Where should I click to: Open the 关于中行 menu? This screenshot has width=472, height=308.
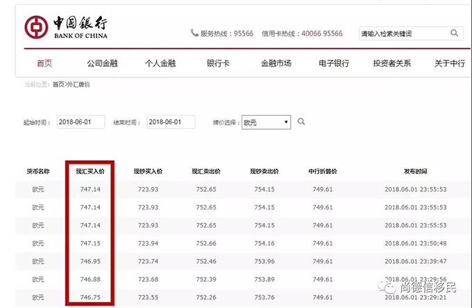pyautogui.click(x=449, y=64)
